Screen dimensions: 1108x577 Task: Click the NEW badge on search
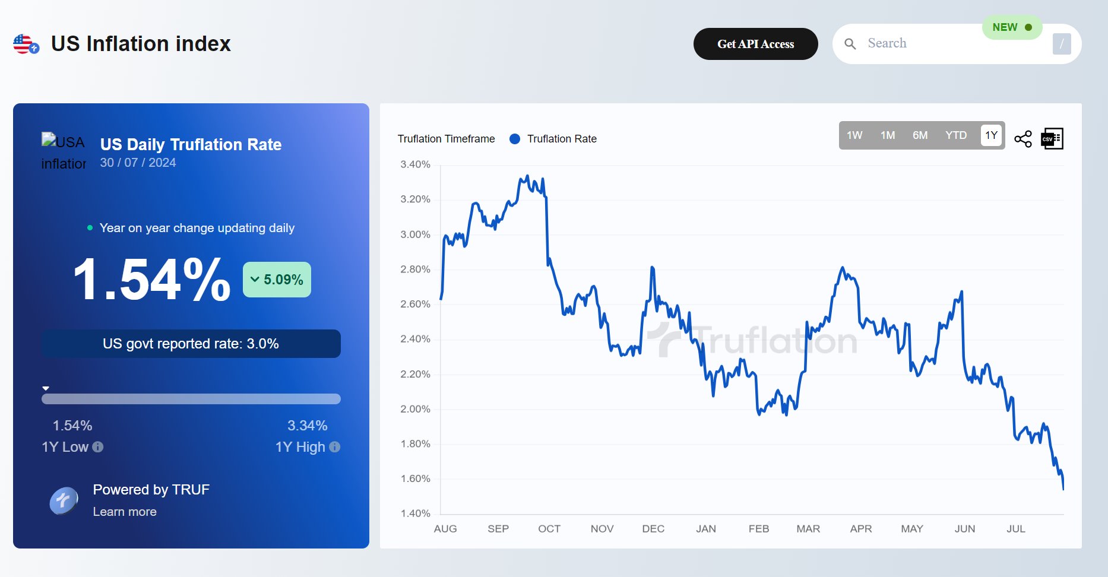pyautogui.click(x=1012, y=27)
